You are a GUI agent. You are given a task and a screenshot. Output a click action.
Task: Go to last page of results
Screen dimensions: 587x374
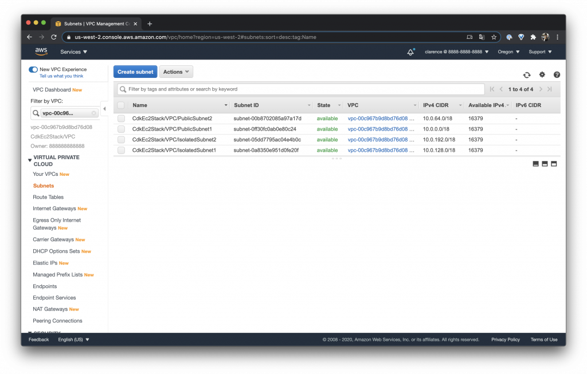point(550,89)
